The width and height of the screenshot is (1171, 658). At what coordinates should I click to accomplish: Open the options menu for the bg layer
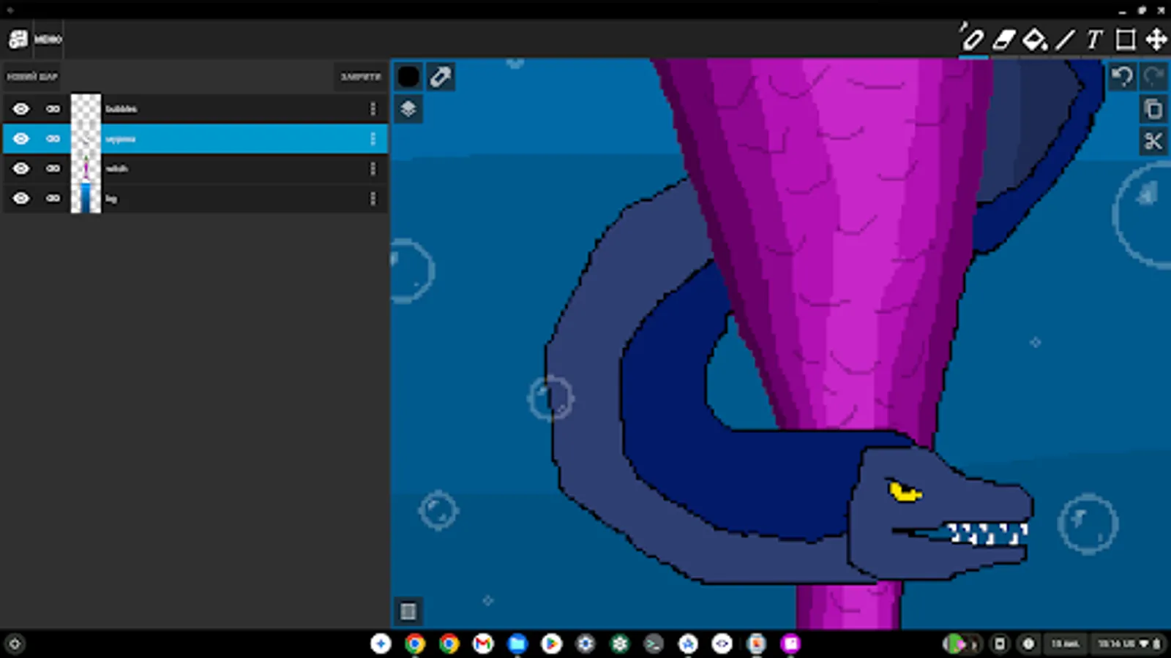coord(373,198)
